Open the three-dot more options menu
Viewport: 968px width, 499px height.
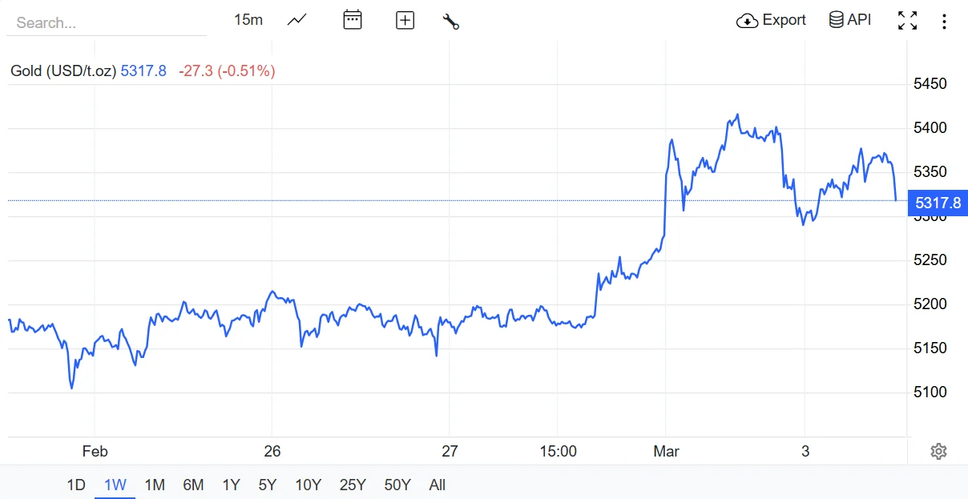(944, 22)
